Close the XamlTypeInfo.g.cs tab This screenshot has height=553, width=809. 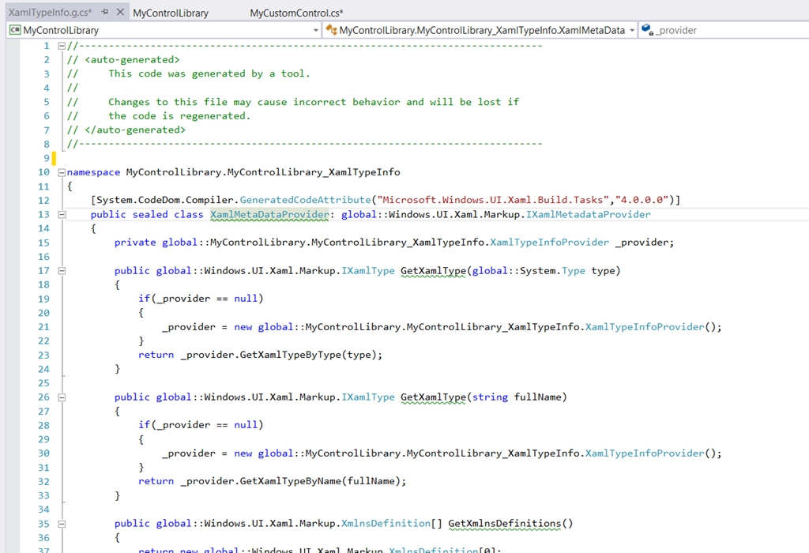(x=120, y=13)
